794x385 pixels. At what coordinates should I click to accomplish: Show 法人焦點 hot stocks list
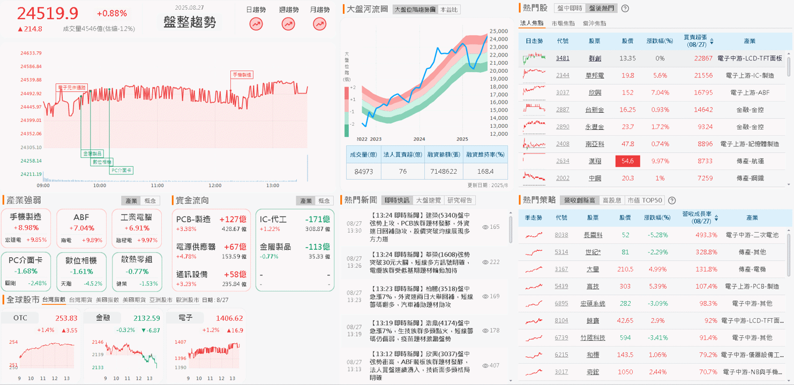(x=531, y=24)
